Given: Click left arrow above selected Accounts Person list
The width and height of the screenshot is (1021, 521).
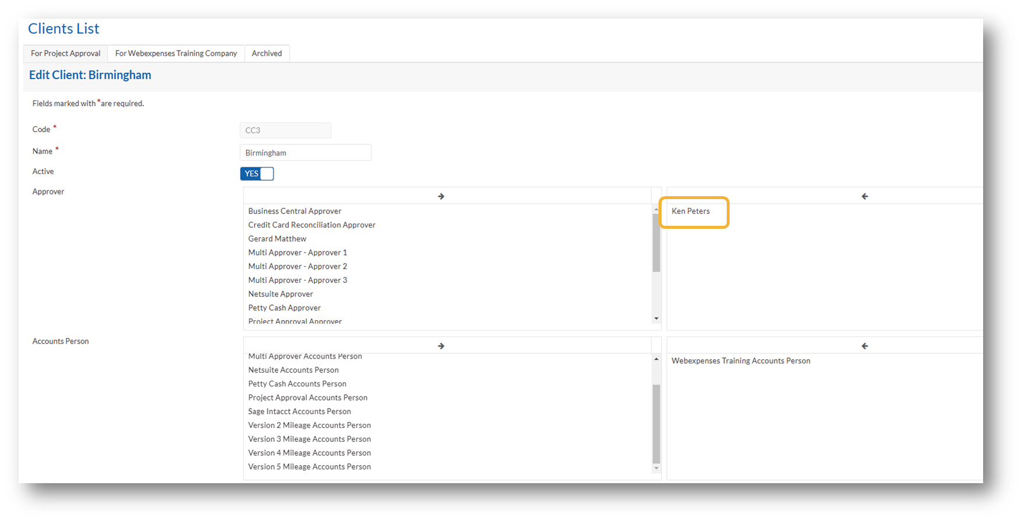Looking at the screenshot, I should (x=864, y=346).
